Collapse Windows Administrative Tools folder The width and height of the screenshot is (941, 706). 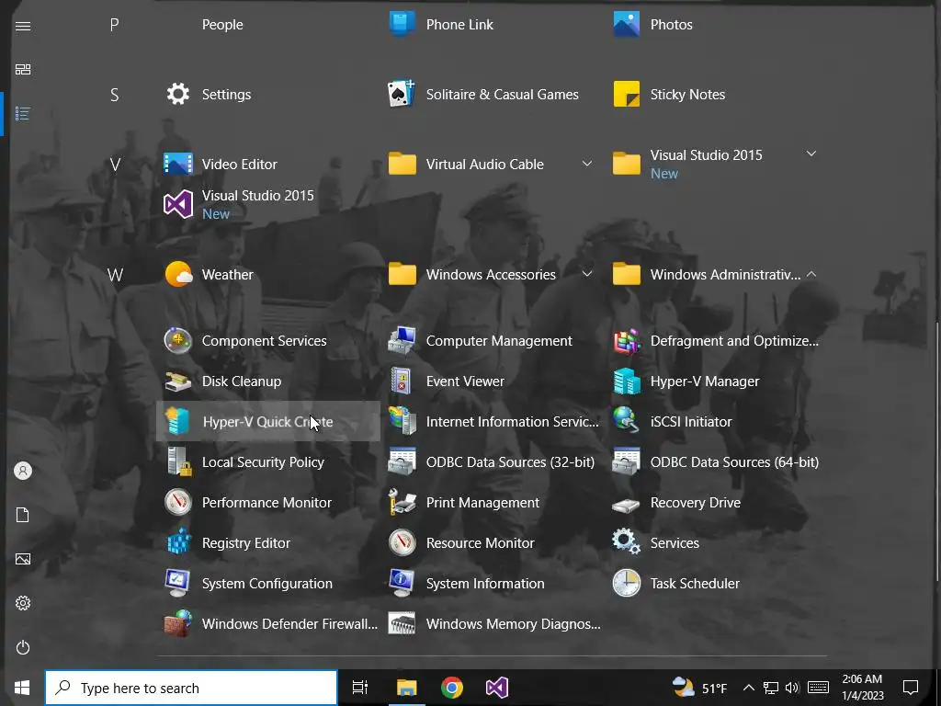click(x=717, y=274)
